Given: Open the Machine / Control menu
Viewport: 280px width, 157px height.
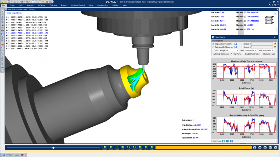Looking at the screenshot, I should click(x=78, y=5).
